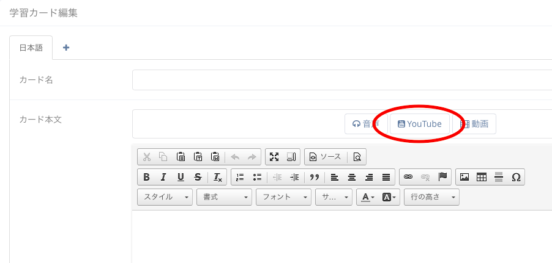Image resolution: width=552 pixels, height=263 pixels.
Task: Open the フォント font dropdown
Action: [284, 197]
